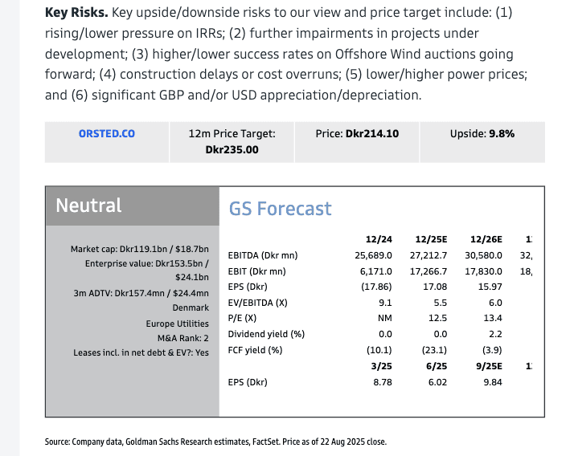The width and height of the screenshot is (574, 456).
Task: Select the 12/24 column header
Action: [x=379, y=239]
